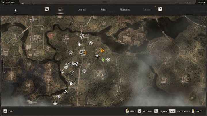The image size is (207, 116).
Task: Select the question marker right of the player arrow
Action: click(x=108, y=60)
